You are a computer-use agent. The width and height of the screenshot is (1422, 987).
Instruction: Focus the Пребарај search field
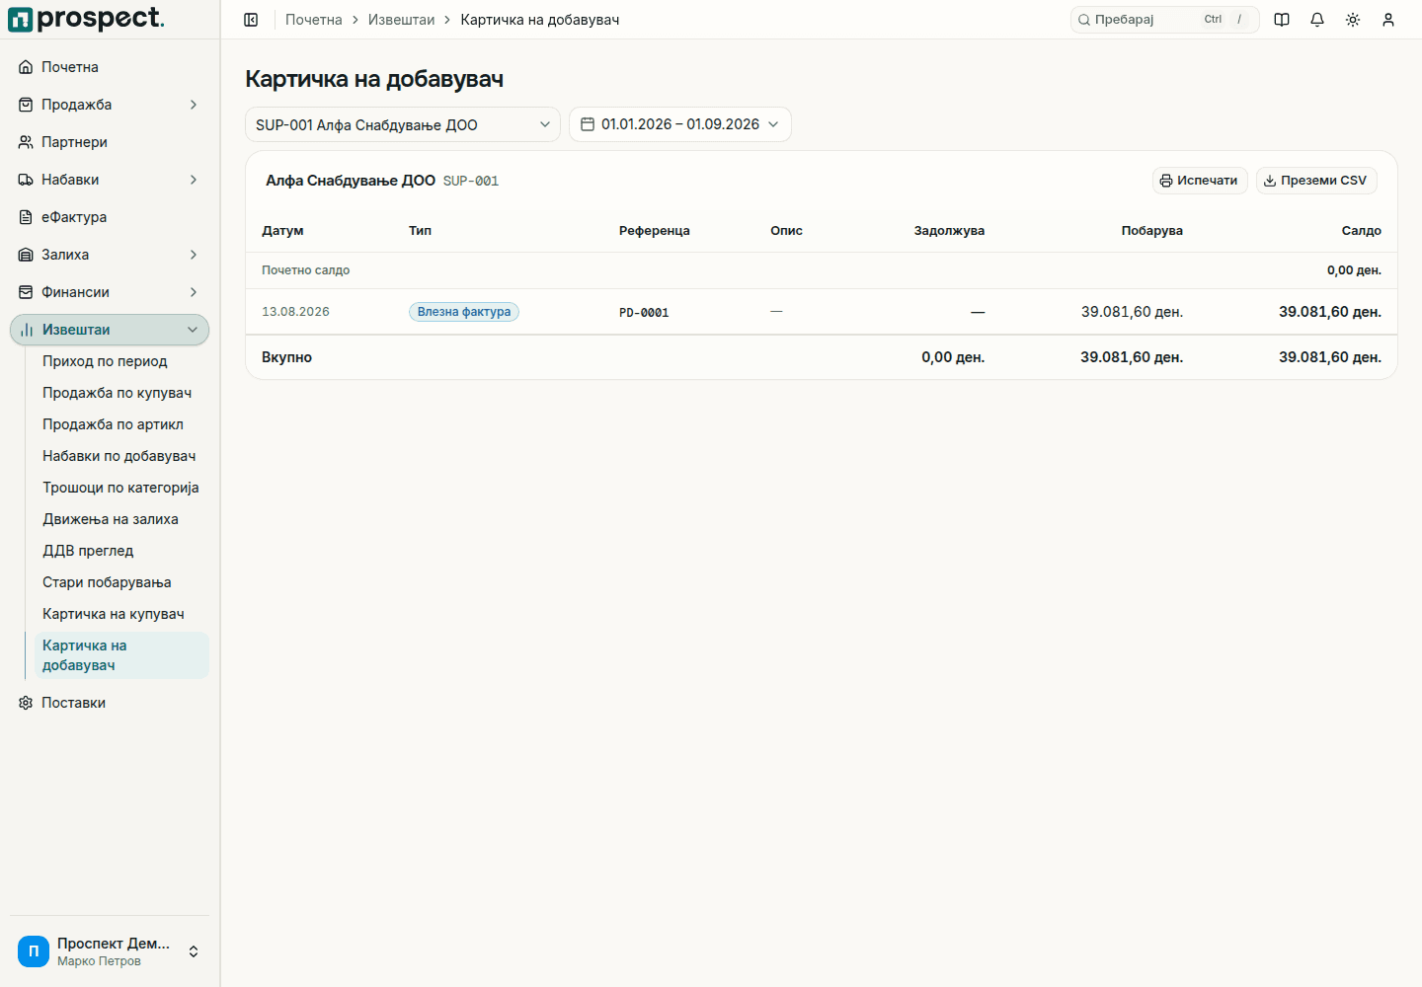click(1165, 20)
